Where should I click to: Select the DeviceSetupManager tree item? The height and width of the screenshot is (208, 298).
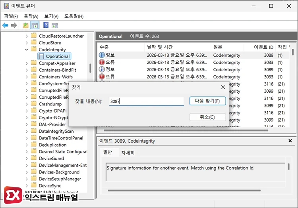click(60, 179)
